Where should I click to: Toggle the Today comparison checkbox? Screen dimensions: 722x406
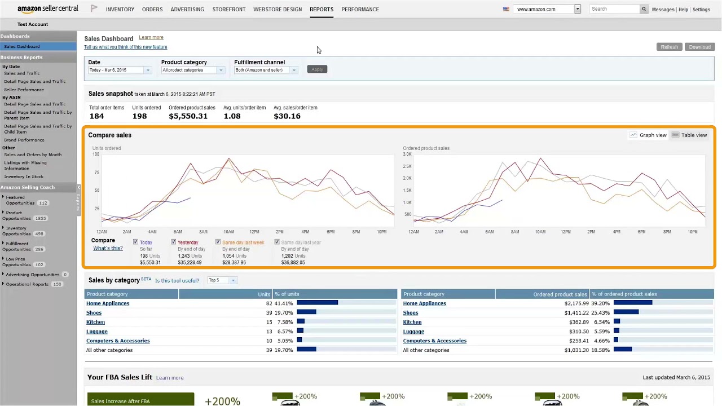tap(135, 242)
